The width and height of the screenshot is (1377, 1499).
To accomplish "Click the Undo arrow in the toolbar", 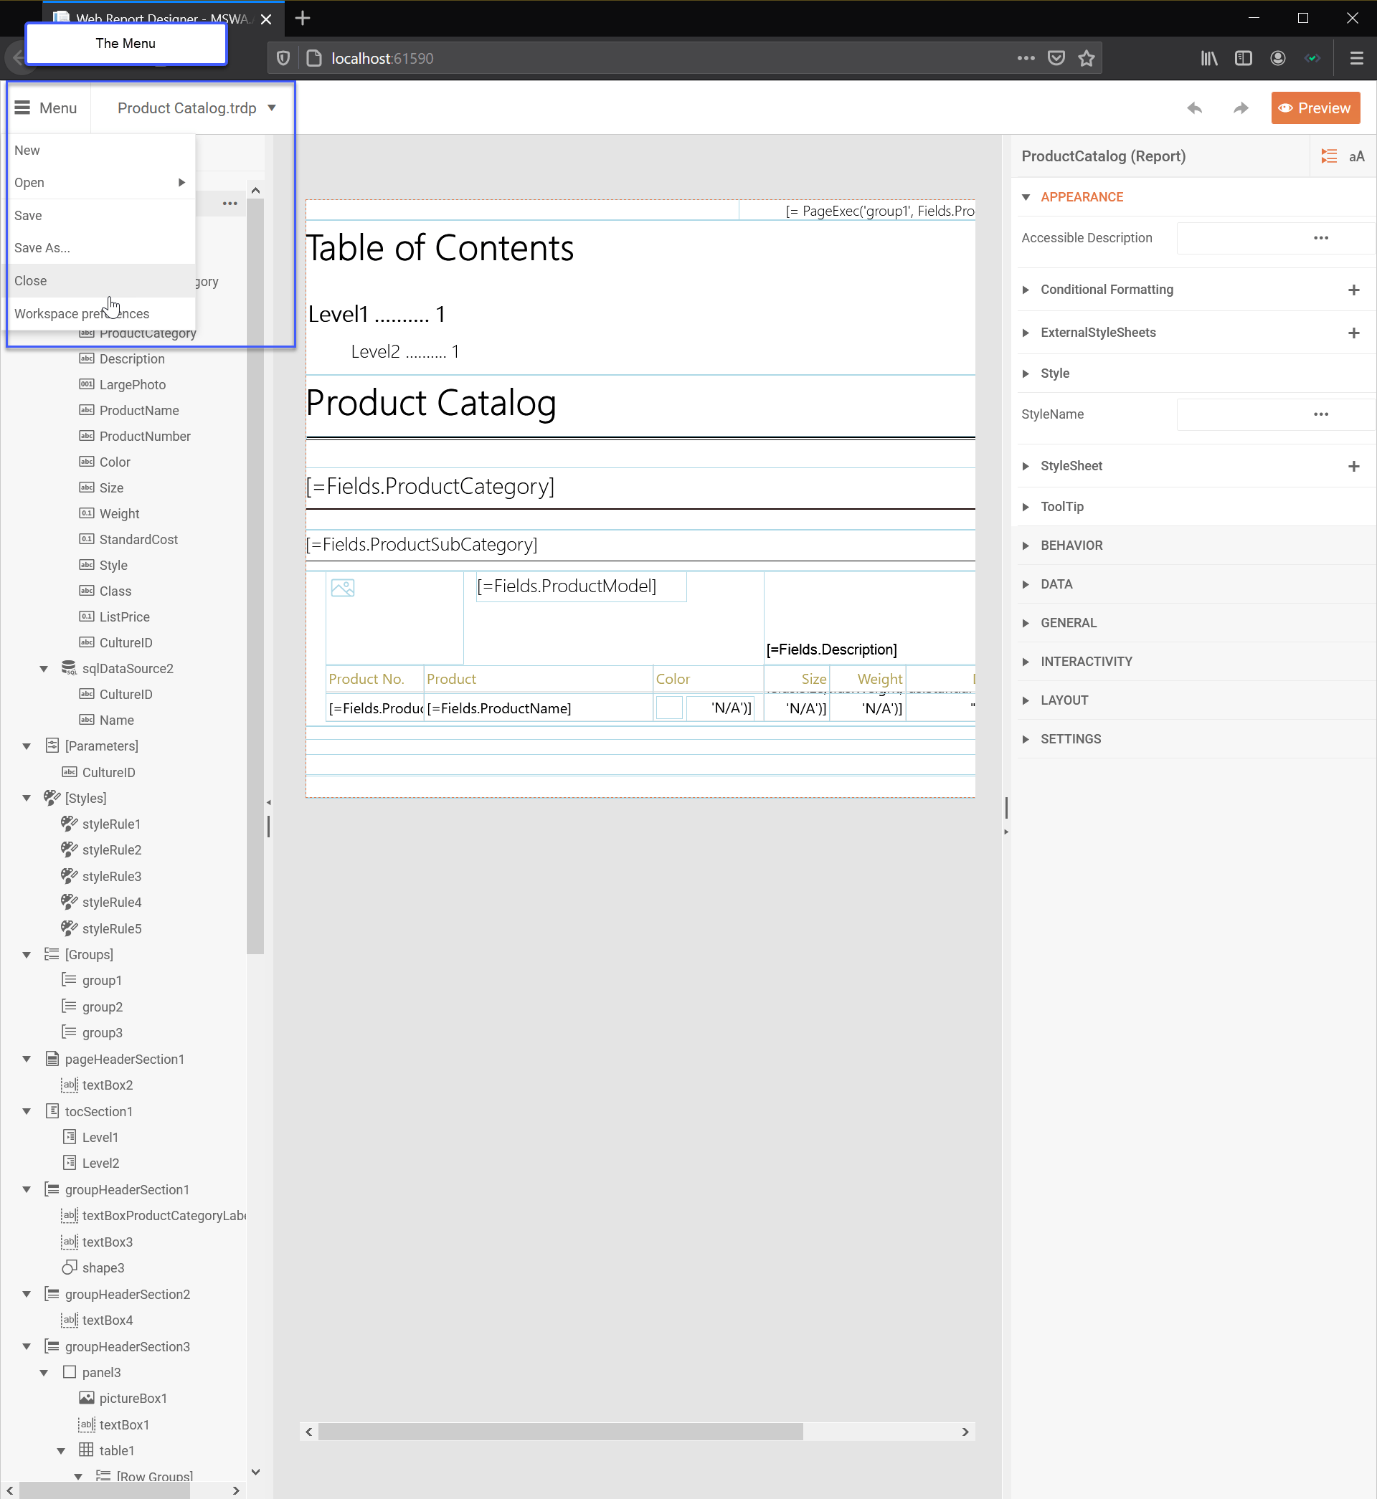I will [1194, 108].
